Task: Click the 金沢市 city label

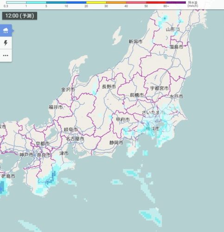Action: [68, 90]
